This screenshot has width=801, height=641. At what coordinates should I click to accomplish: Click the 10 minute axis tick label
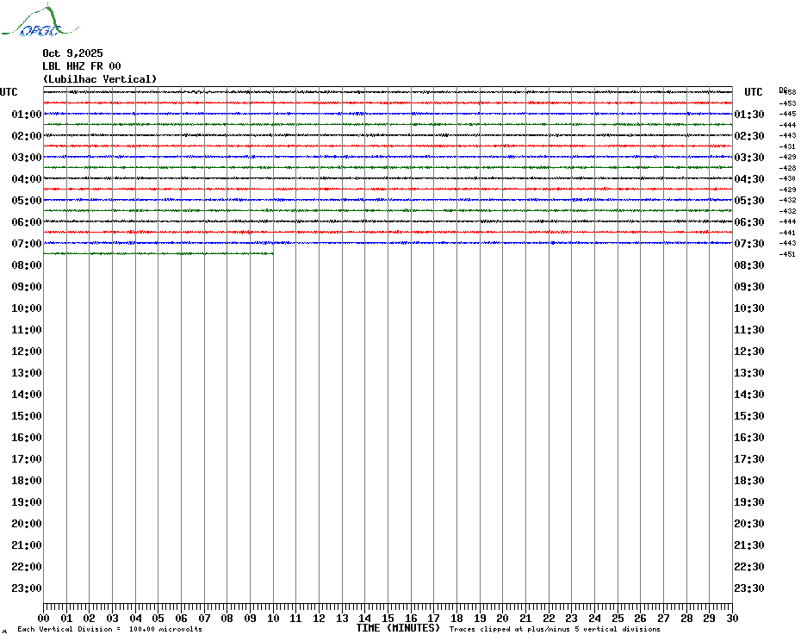tap(273, 618)
